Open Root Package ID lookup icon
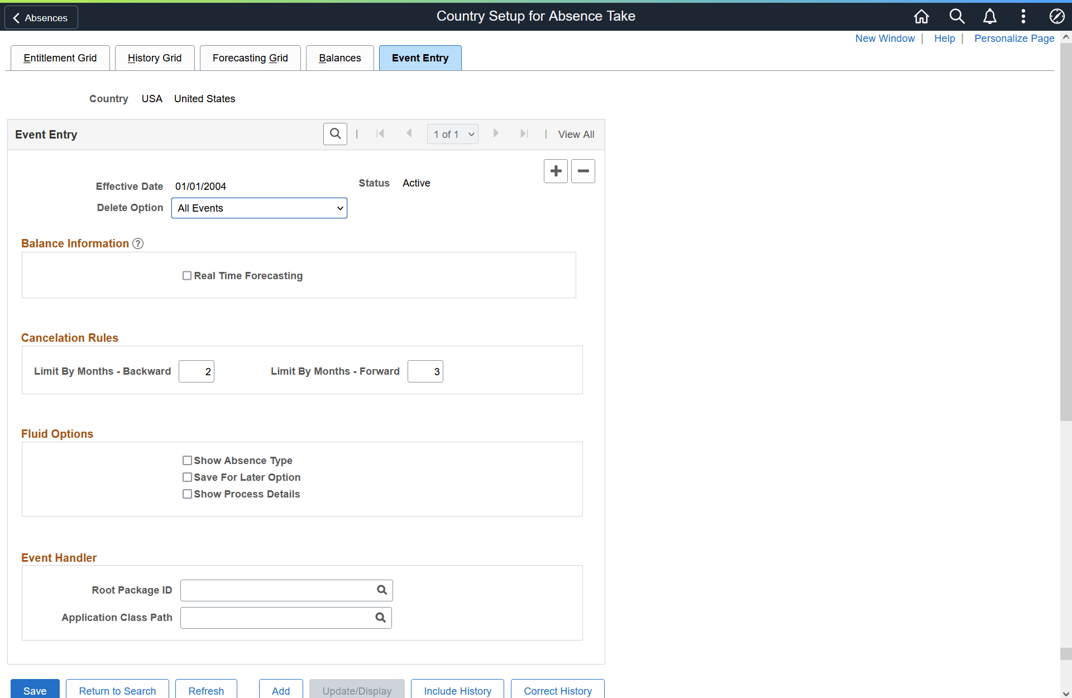 [x=382, y=590]
